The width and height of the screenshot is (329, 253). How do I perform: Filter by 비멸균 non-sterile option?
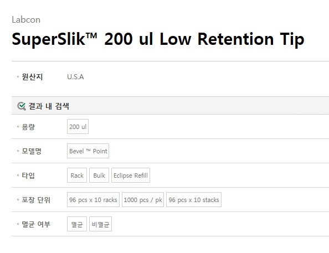(100, 224)
